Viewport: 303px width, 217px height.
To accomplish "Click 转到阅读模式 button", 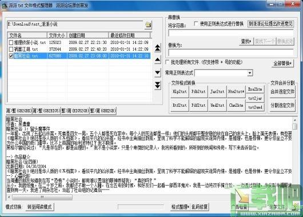I will pyautogui.click(x=39, y=207).
